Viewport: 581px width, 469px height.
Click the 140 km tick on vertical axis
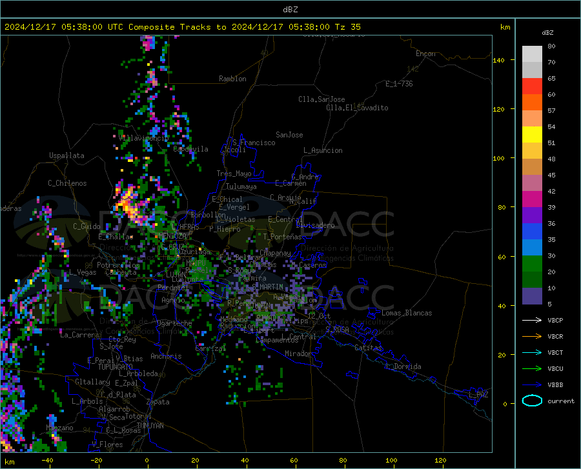[499, 60]
